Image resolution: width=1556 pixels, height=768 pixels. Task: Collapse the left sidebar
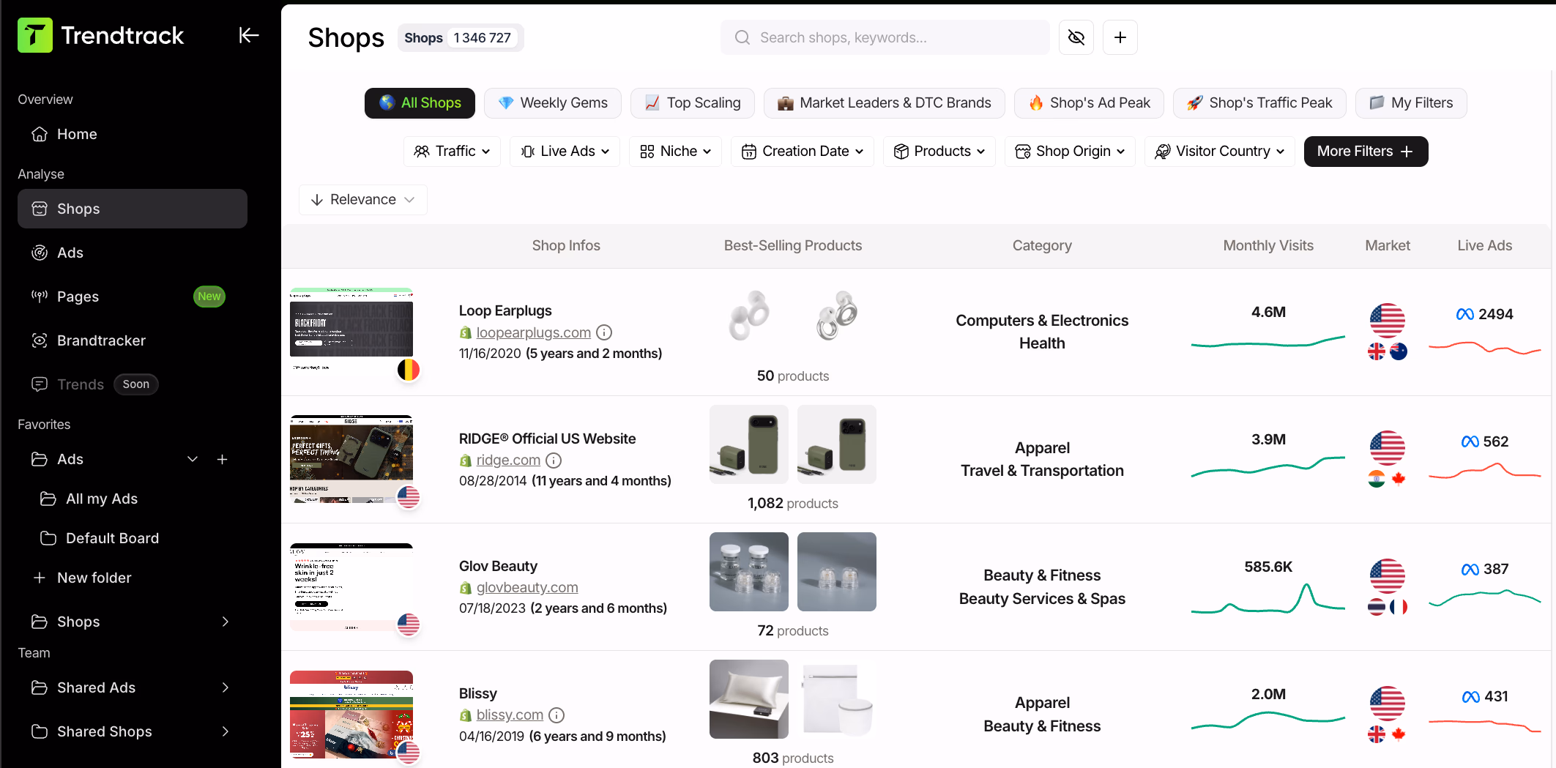coord(248,34)
